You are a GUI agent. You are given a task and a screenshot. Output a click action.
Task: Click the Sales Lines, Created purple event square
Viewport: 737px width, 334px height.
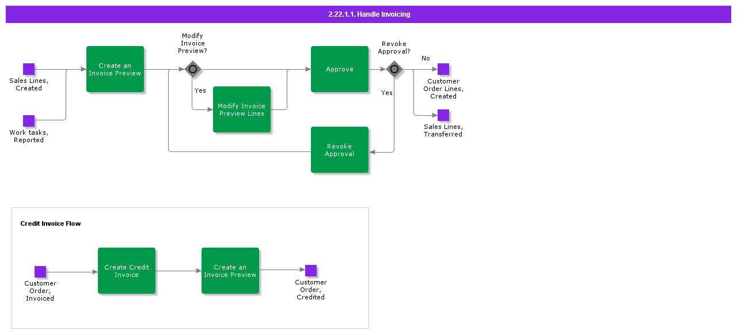(x=29, y=69)
